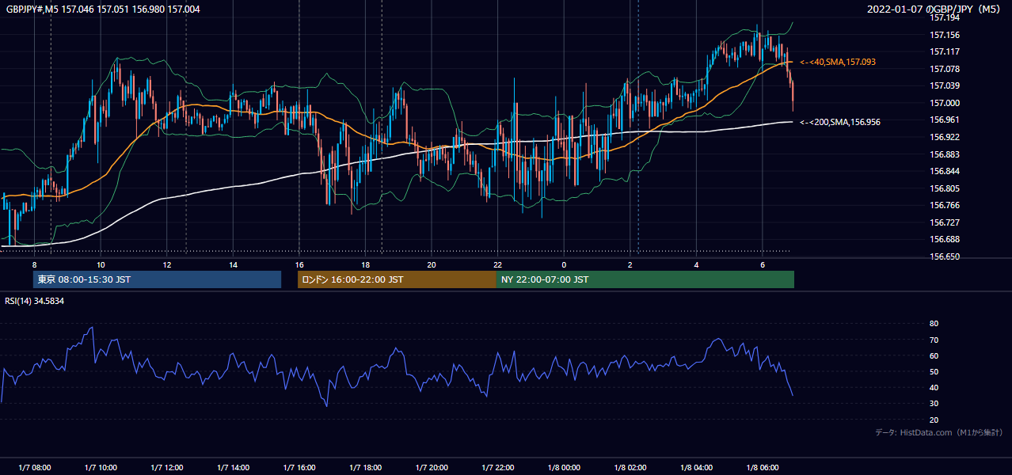The width and height of the screenshot is (1012, 475).
Task: Click the 156.688 price axis value
Action: pos(944,239)
